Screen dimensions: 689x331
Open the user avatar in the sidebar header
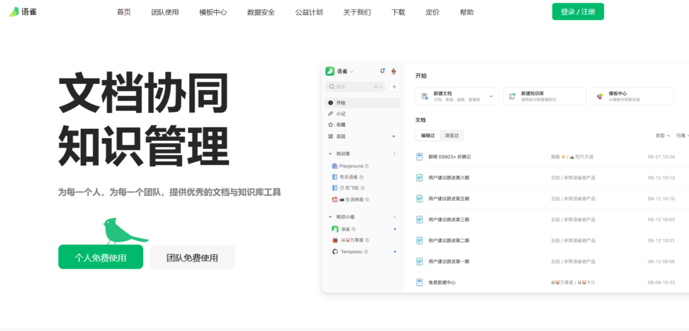394,71
